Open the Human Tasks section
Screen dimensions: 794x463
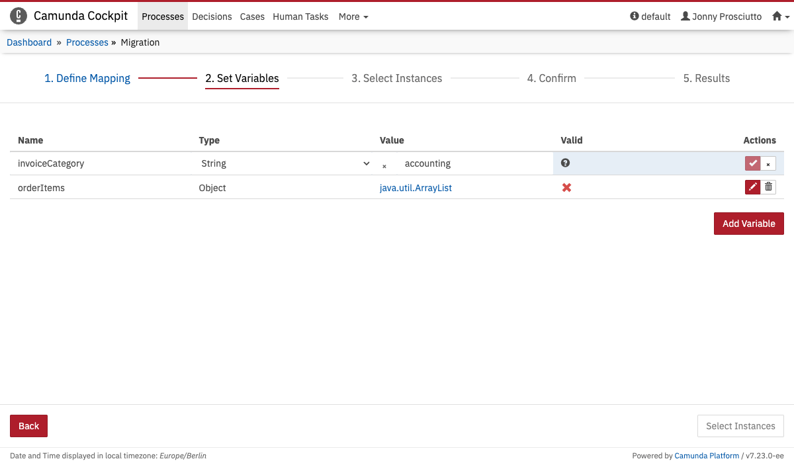click(x=300, y=17)
